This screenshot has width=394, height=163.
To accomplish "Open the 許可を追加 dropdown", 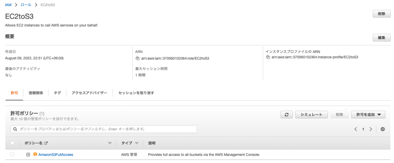I will pyautogui.click(x=368, y=115).
